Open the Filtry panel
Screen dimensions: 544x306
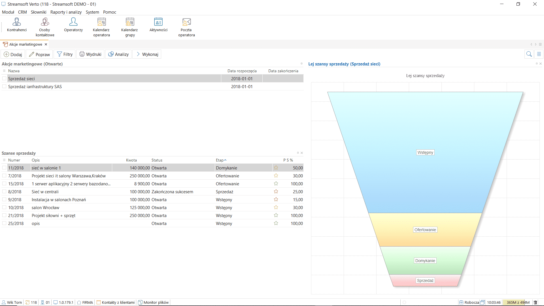pos(64,54)
